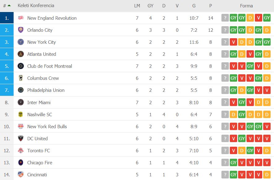Sort standings by G goals column

(194, 6)
